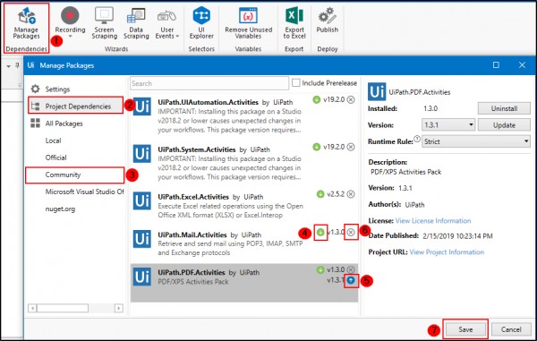Remove UiPath.PDF.Activities with its X icon
Viewport: 537px width, 341px height.
click(351, 269)
